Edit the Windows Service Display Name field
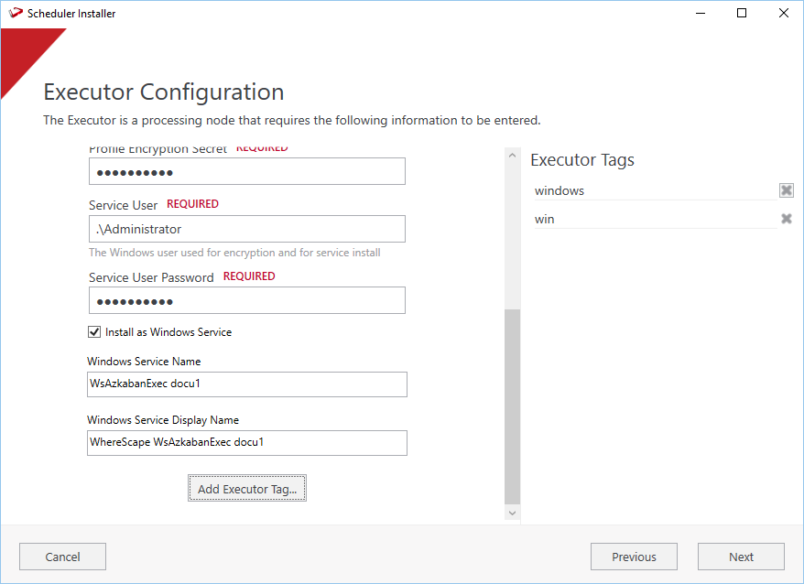 pyautogui.click(x=247, y=443)
